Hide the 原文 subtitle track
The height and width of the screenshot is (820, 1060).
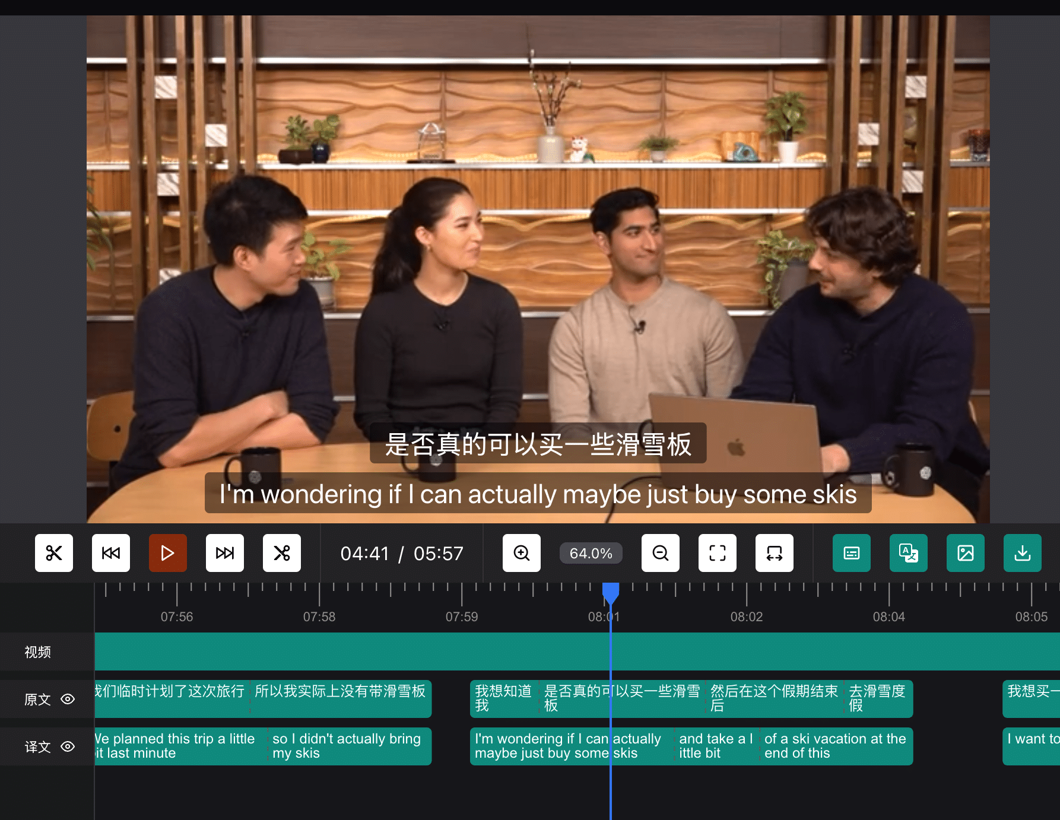[67, 700]
